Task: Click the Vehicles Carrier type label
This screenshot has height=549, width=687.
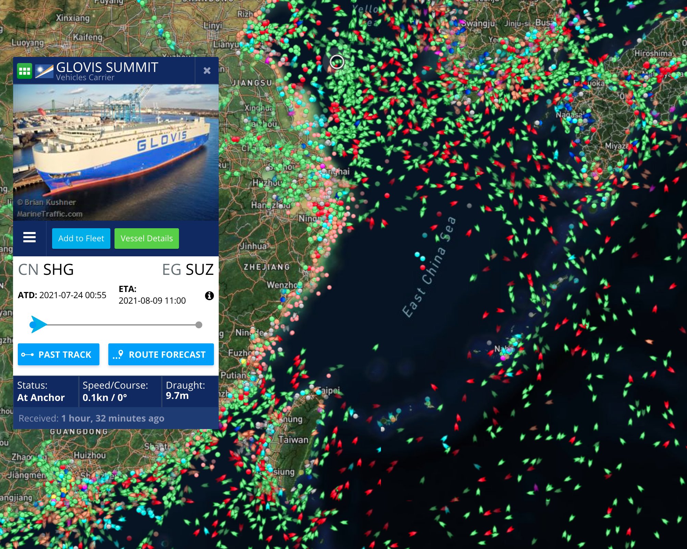Action: (85, 77)
